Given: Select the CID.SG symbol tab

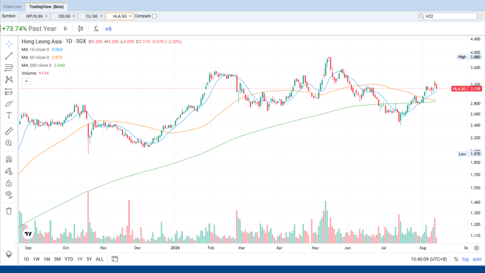Looking at the screenshot, I should [x=64, y=16].
